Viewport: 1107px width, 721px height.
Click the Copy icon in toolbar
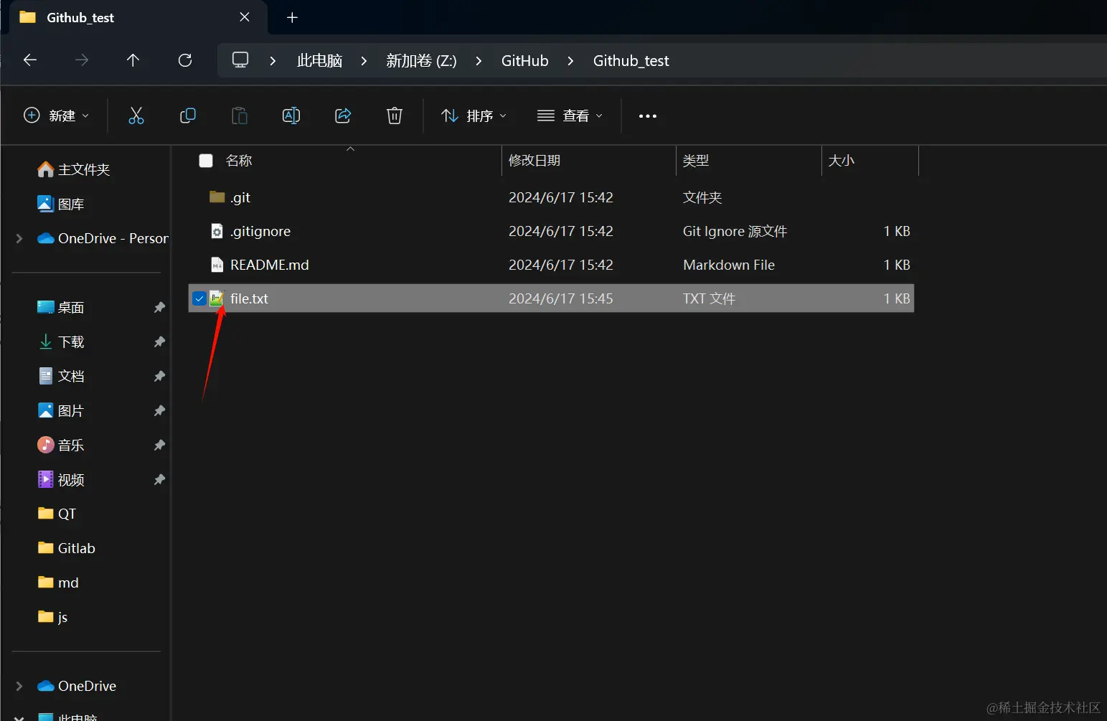(188, 116)
